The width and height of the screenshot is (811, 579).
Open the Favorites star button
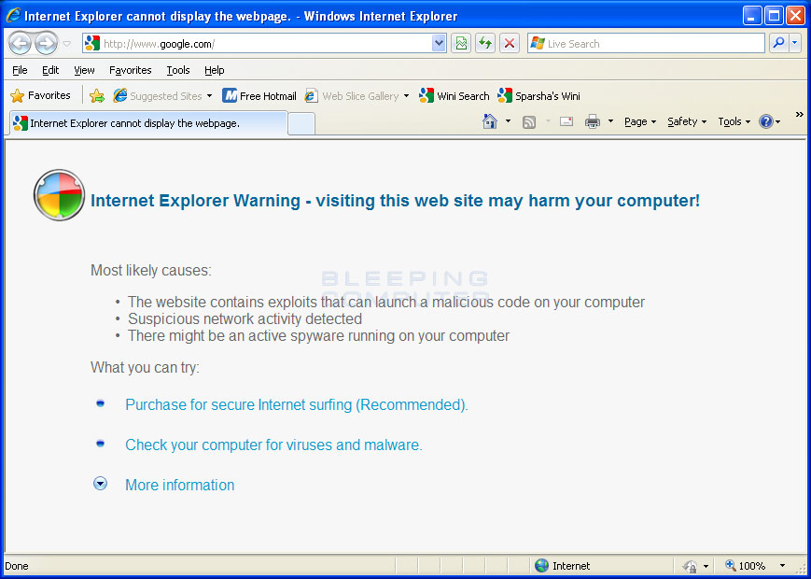click(40, 96)
